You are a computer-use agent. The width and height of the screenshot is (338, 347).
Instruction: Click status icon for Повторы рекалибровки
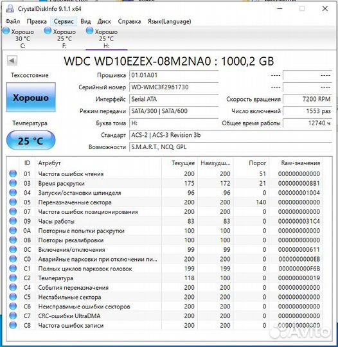[13, 240]
